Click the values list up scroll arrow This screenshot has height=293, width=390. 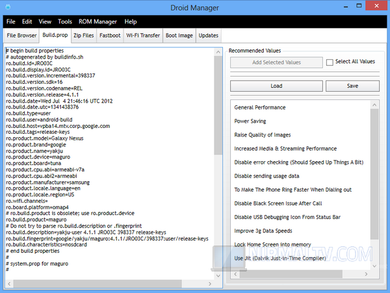tap(374, 105)
